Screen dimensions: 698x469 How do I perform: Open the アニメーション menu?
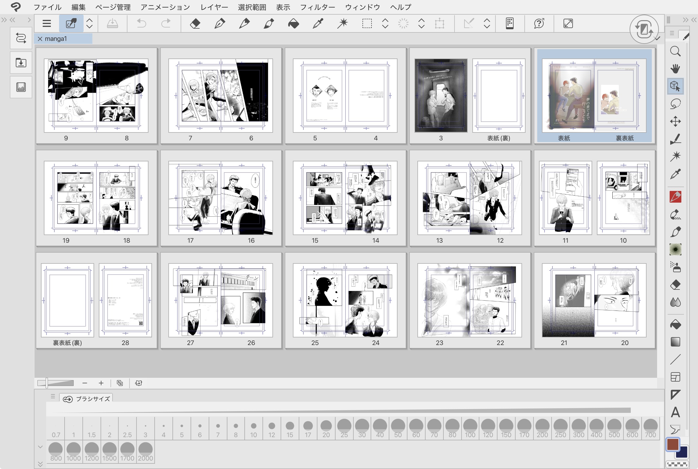click(165, 7)
